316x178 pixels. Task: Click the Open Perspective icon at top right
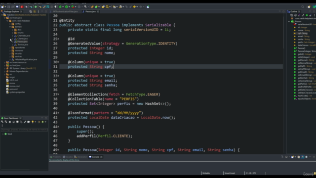[309, 7]
